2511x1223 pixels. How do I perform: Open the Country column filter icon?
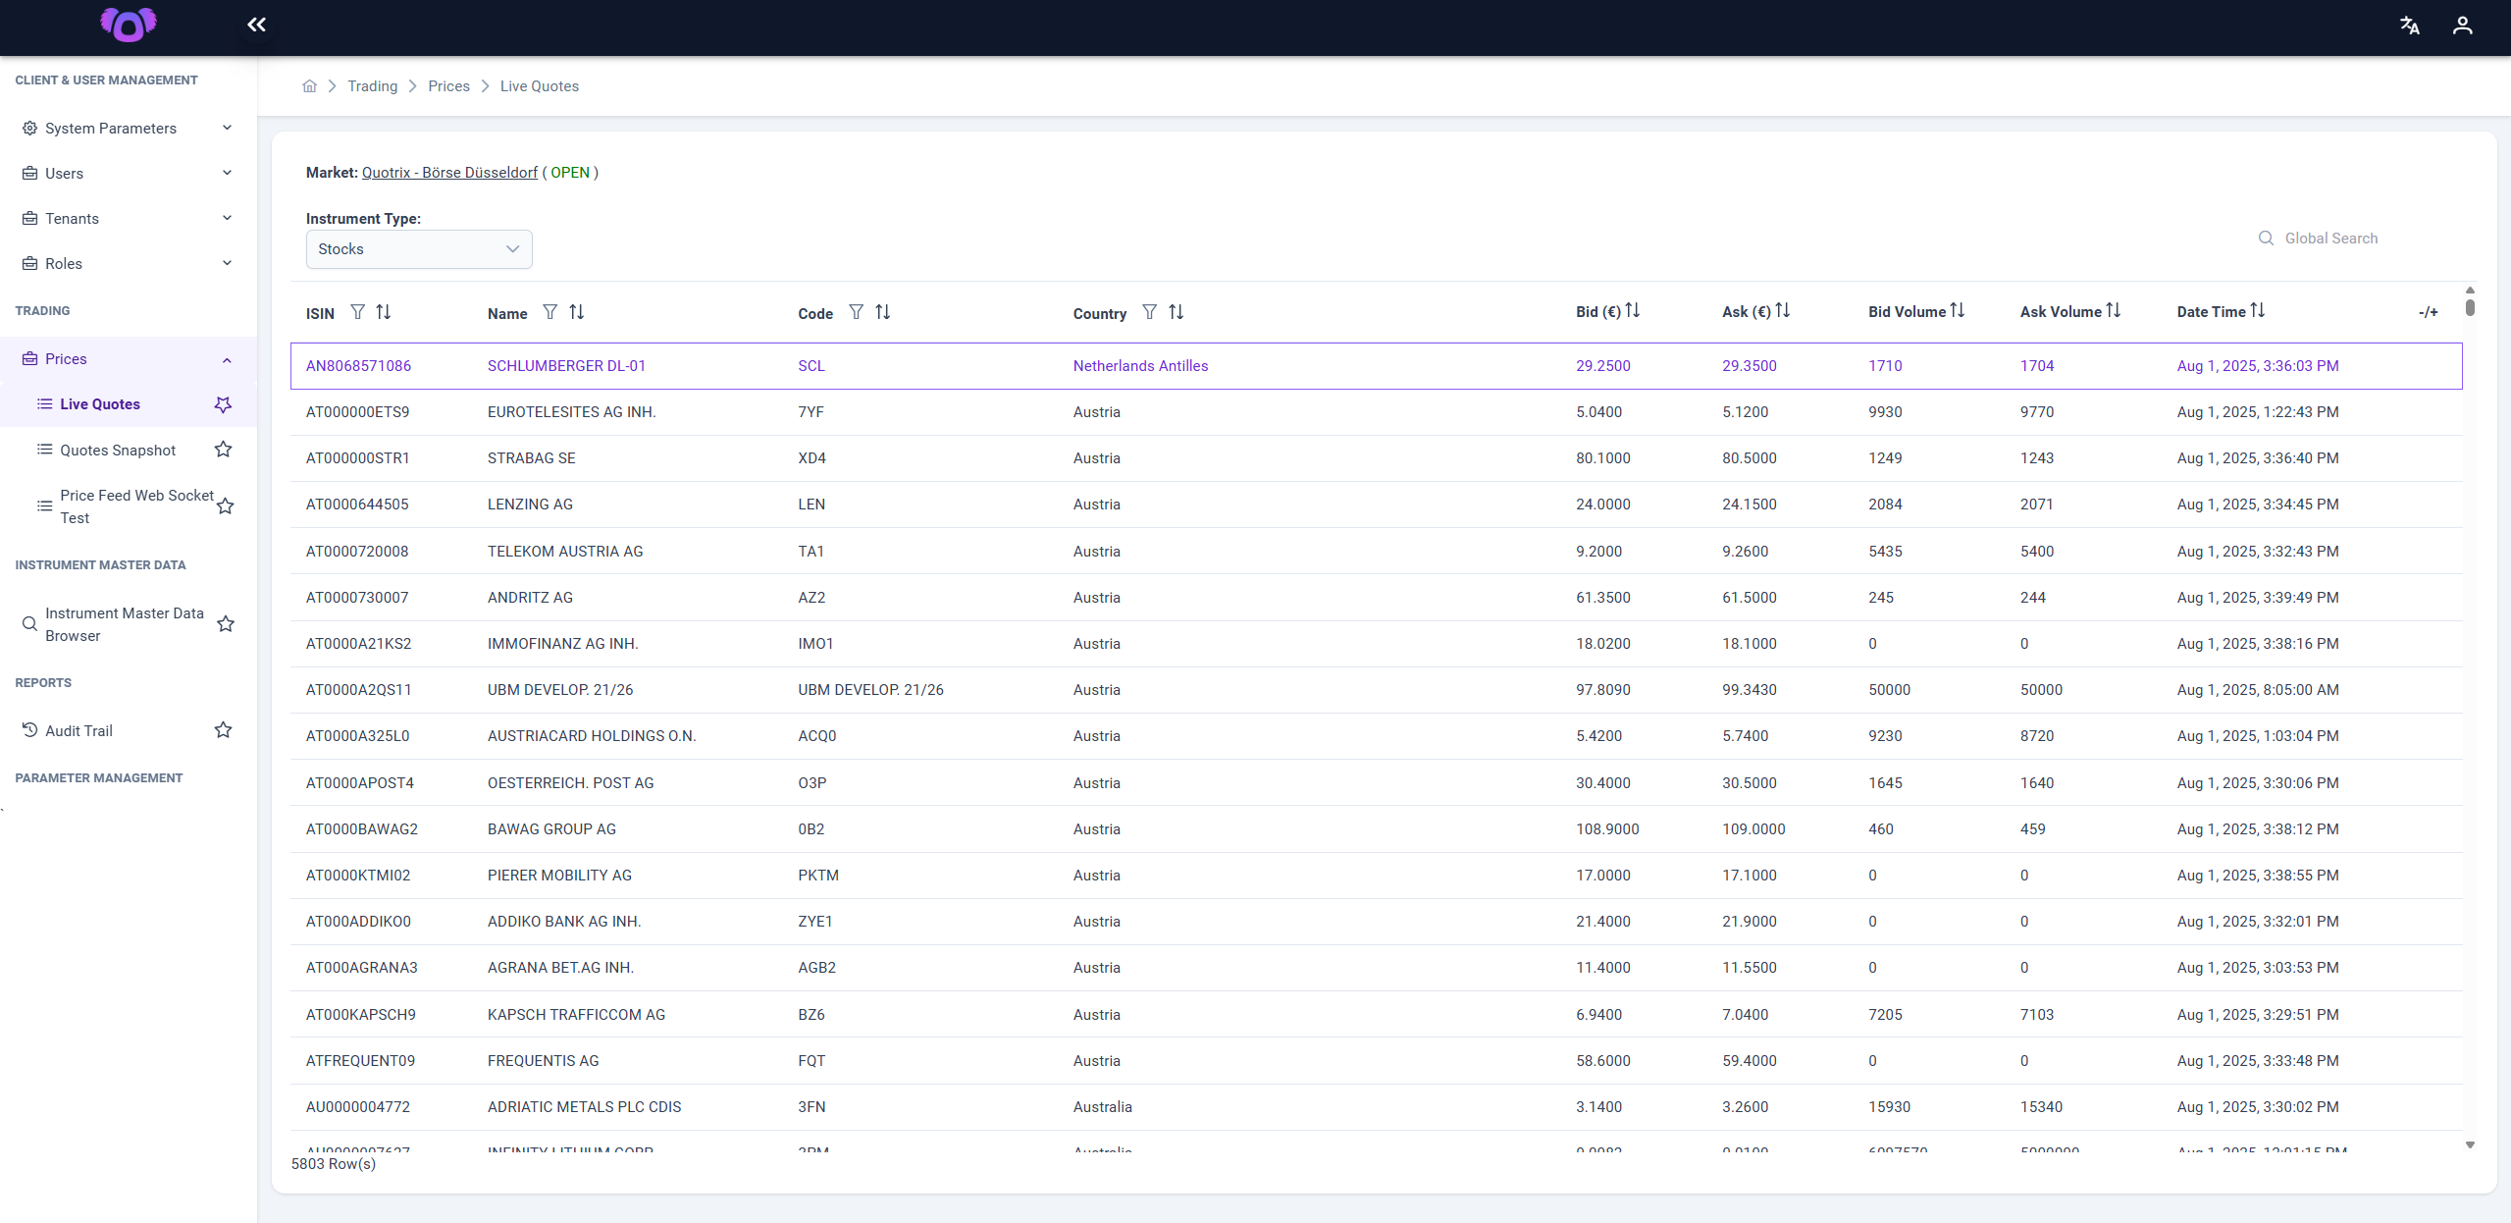pos(1149,312)
